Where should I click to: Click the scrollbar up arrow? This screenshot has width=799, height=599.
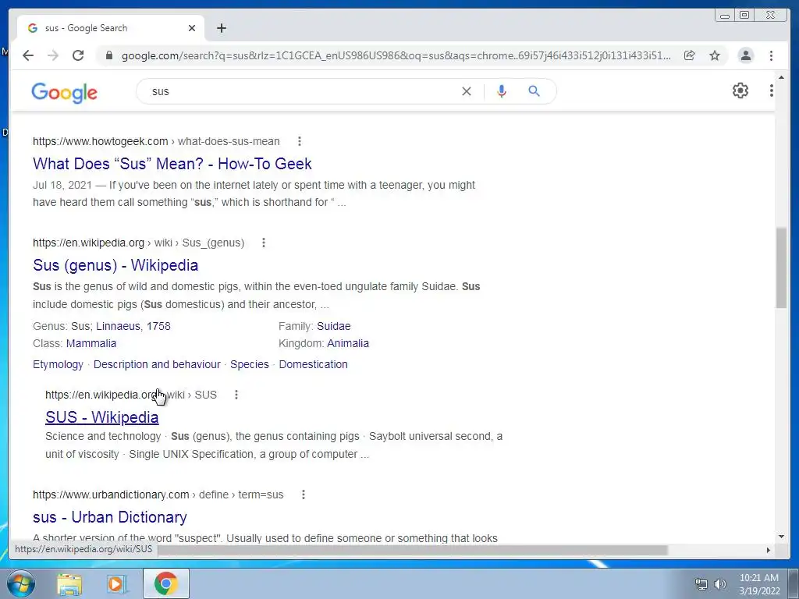pyautogui.click(x=781, y=77)
